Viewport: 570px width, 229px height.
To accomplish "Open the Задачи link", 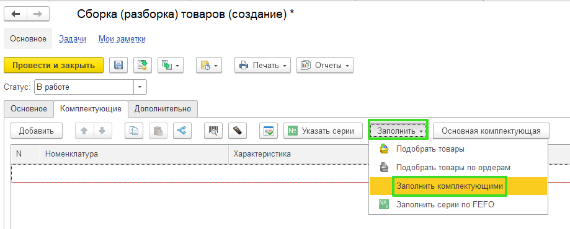I will tap(73, 39).
